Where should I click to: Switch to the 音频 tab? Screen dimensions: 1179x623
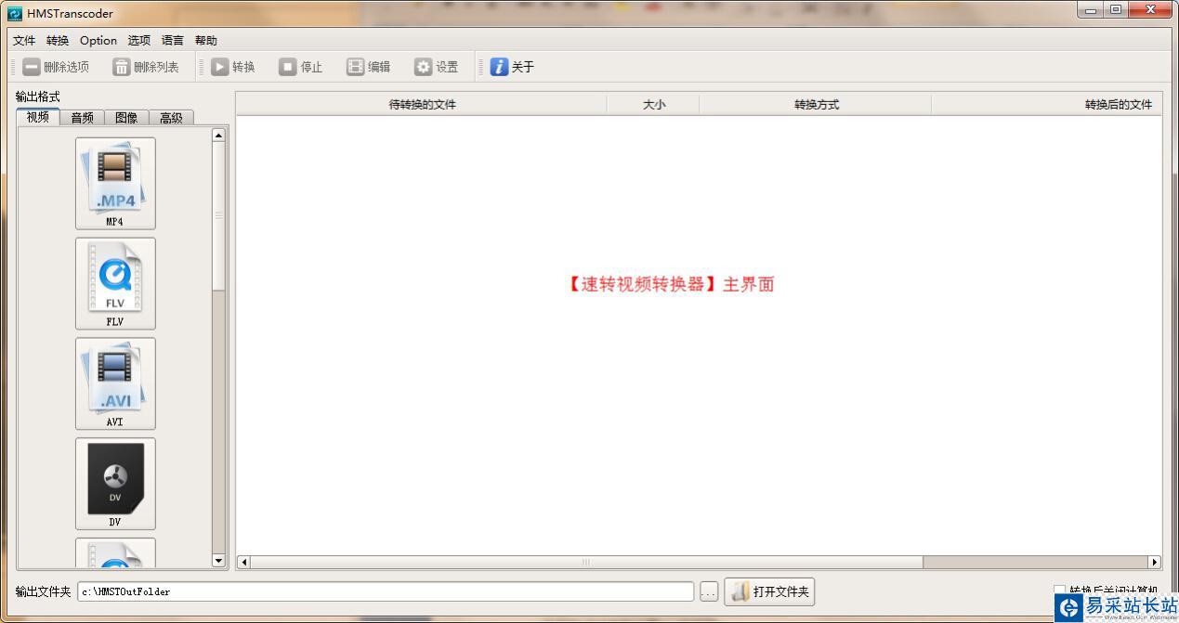coord(82,117)
